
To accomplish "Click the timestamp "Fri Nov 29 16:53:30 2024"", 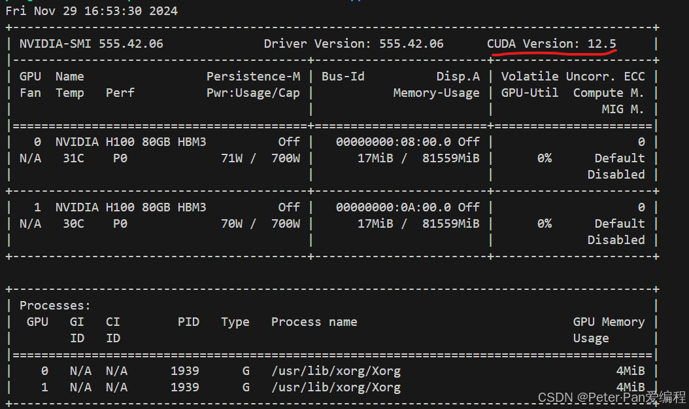I will coord(92,11).
